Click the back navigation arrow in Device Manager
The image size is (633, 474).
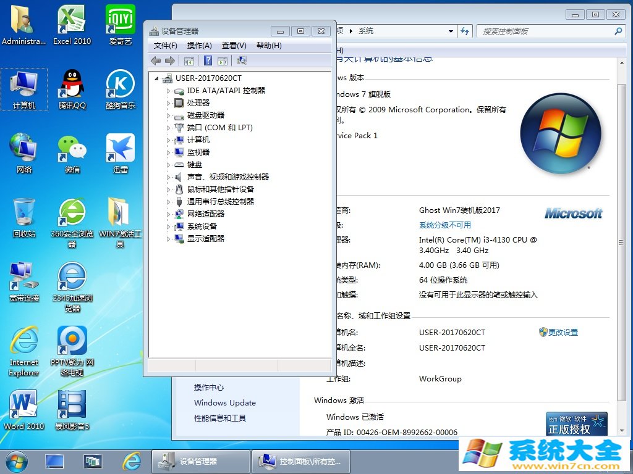pyautogui.click(x=156, y=60)
